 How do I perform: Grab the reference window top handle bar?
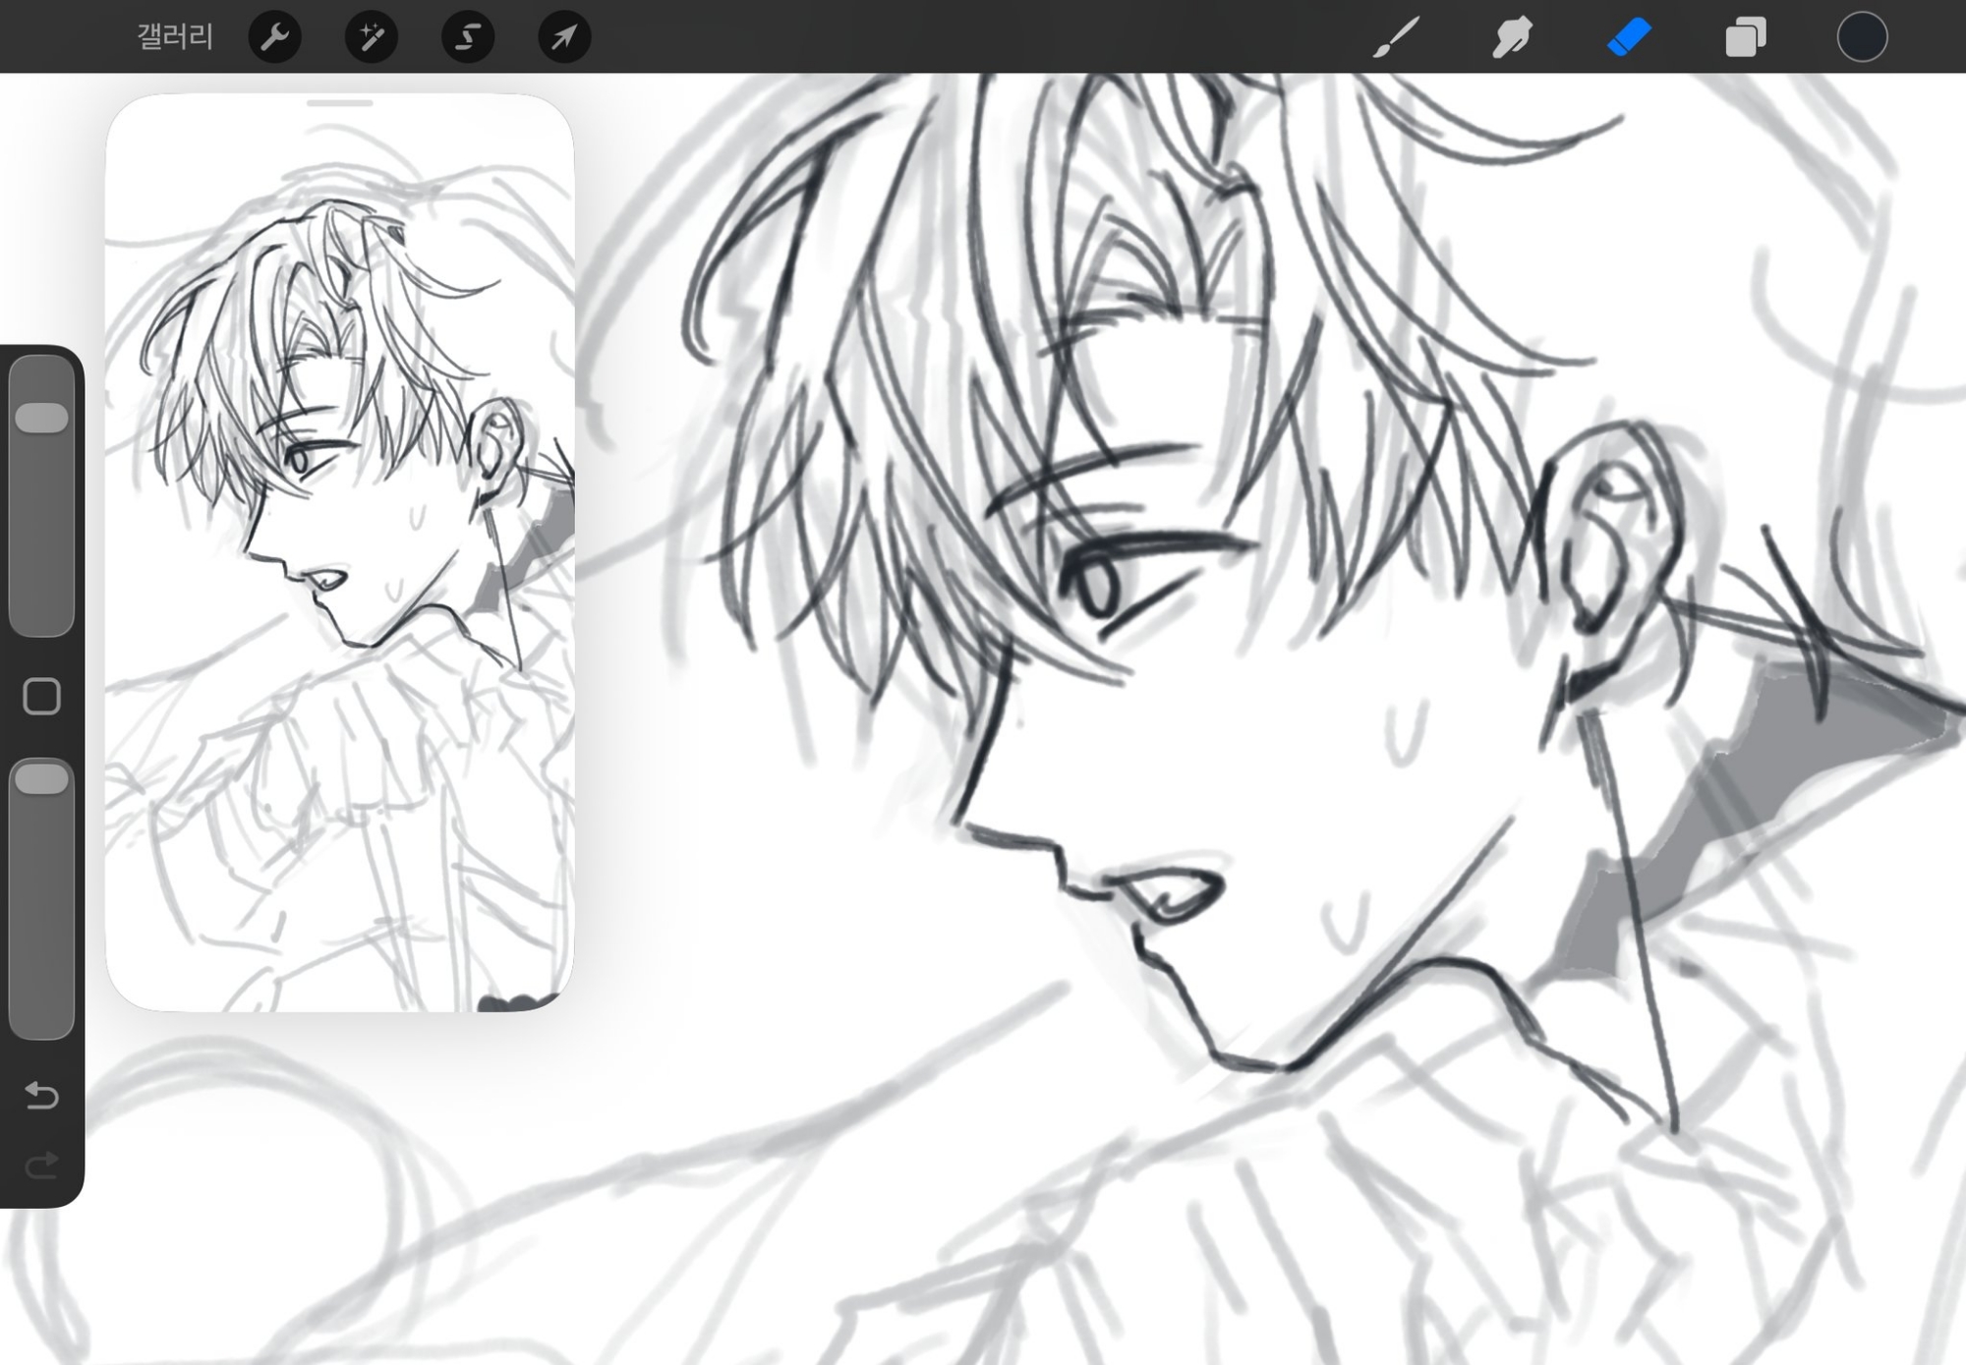pos(339,102)
